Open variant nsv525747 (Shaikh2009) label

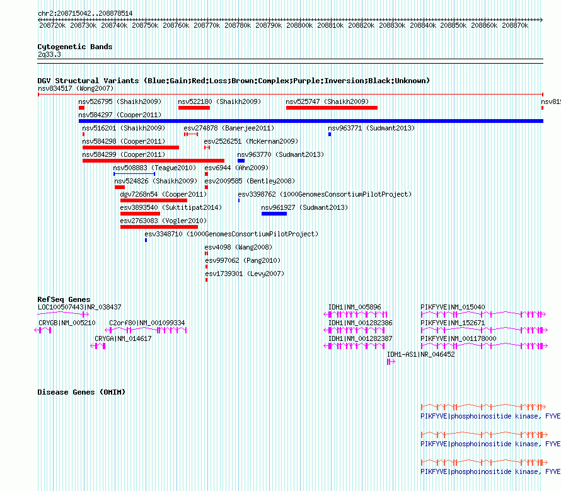click(x=327, y=101)
